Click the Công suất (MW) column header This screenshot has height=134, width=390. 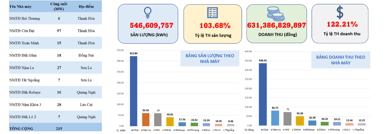[59, 7]
